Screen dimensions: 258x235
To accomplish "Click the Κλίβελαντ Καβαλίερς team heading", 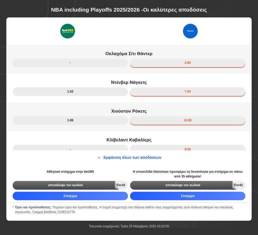I will tap(129, 140).
